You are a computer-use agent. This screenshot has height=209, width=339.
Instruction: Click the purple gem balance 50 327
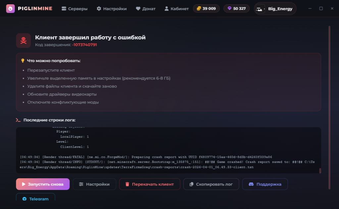236,9
